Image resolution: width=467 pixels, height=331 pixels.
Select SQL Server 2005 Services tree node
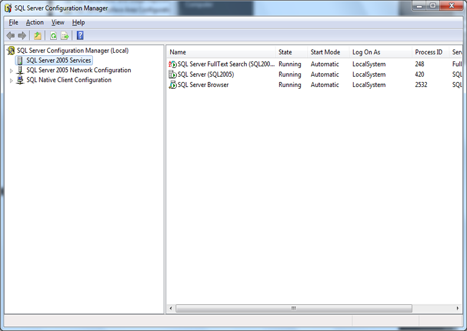click(59, 60)
